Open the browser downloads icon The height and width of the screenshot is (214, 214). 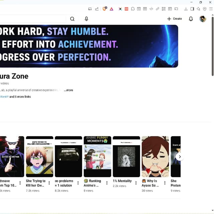point(186,9)
